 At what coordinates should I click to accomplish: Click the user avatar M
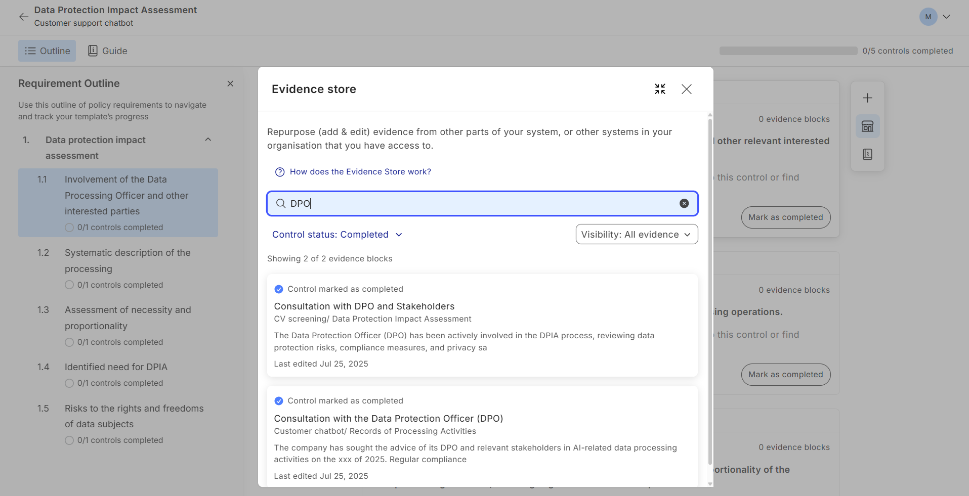(928, 17)
